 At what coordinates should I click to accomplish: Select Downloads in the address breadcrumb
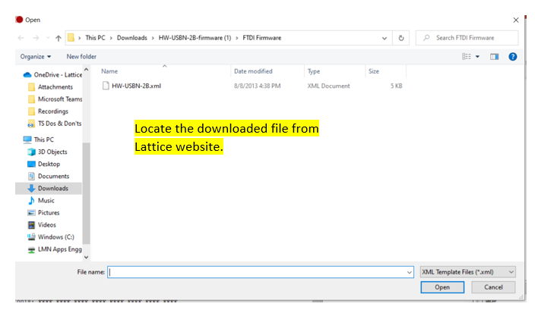click(x=132, y=38)
